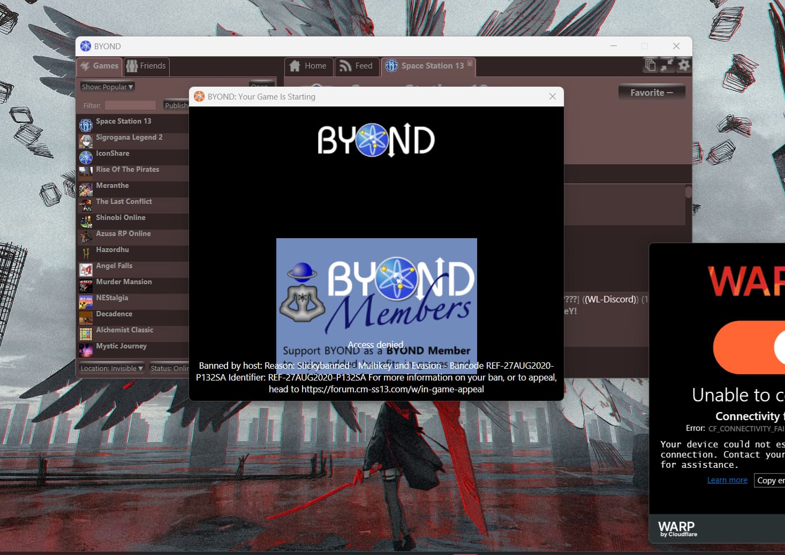This screenshot has width=785, height=555.
Task: Go to the Home tab
Action: point(308,66)
